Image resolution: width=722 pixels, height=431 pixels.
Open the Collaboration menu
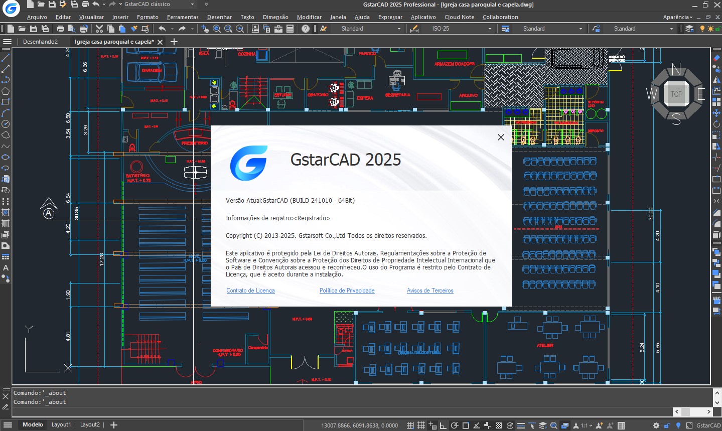500,17
